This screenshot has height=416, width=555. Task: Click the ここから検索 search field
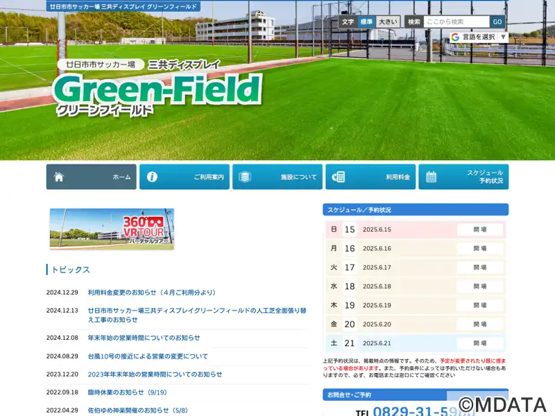pyautogui.click(x=456, y=22)
